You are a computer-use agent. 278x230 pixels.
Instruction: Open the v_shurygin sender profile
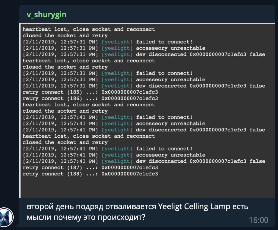[46, 15]
